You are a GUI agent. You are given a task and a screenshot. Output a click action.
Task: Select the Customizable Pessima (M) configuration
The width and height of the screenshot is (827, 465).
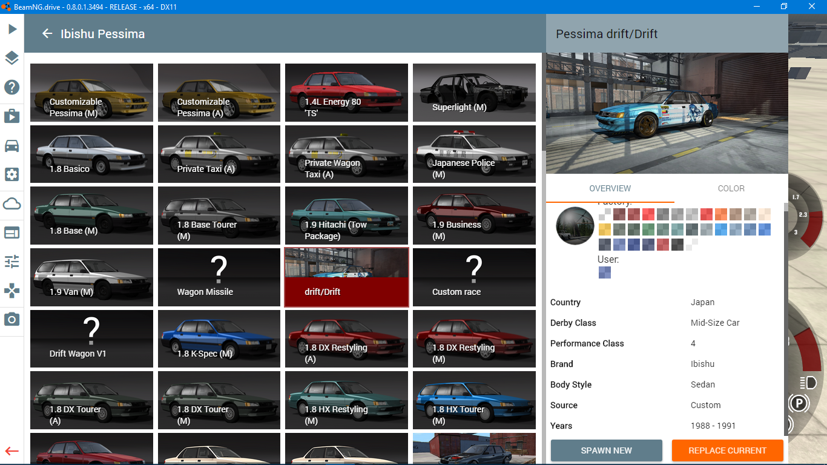[x=91, y=93]
